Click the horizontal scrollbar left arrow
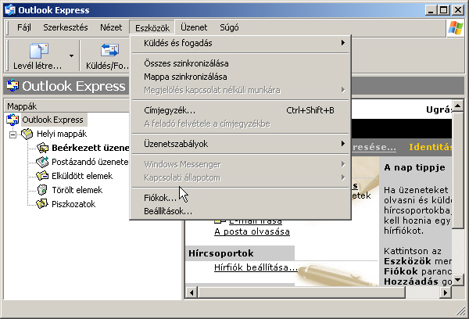 coord(192,292)
